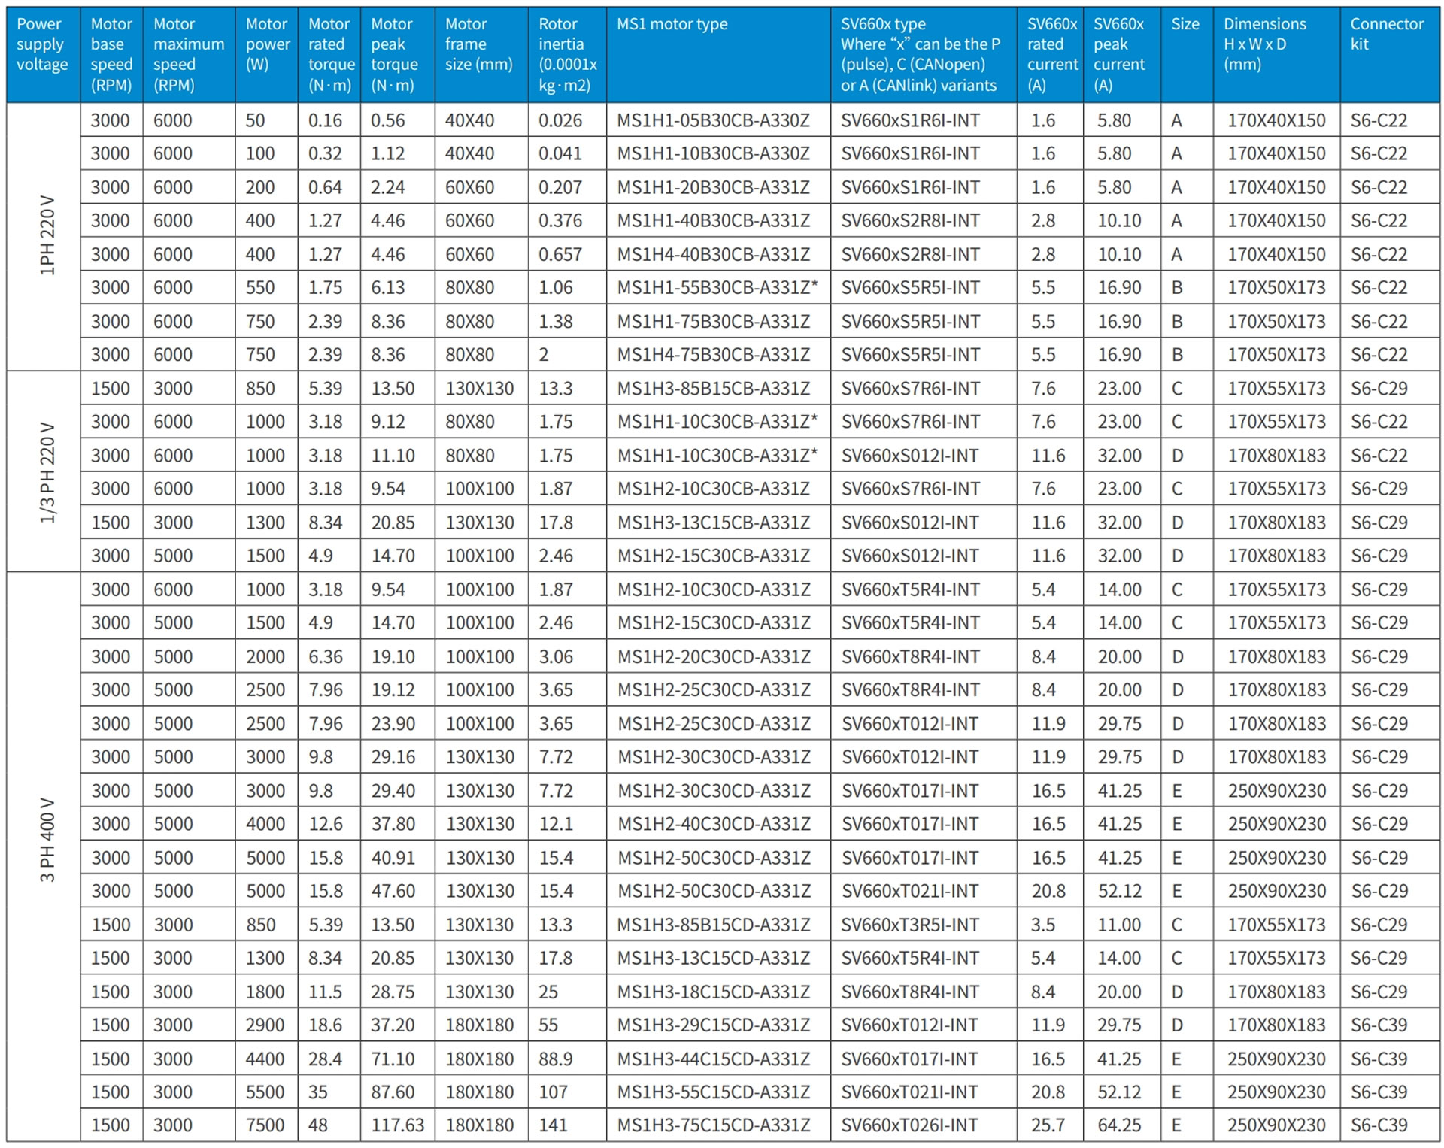Screen dimensions: 1444x1148
Task: Click drive type SV660xT3R5I-INT
Action: tap(910, 925)
